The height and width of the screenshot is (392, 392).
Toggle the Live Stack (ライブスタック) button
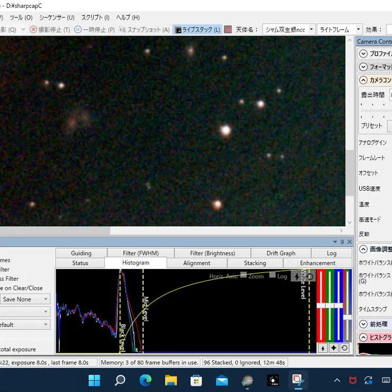(x=197, y=30)
